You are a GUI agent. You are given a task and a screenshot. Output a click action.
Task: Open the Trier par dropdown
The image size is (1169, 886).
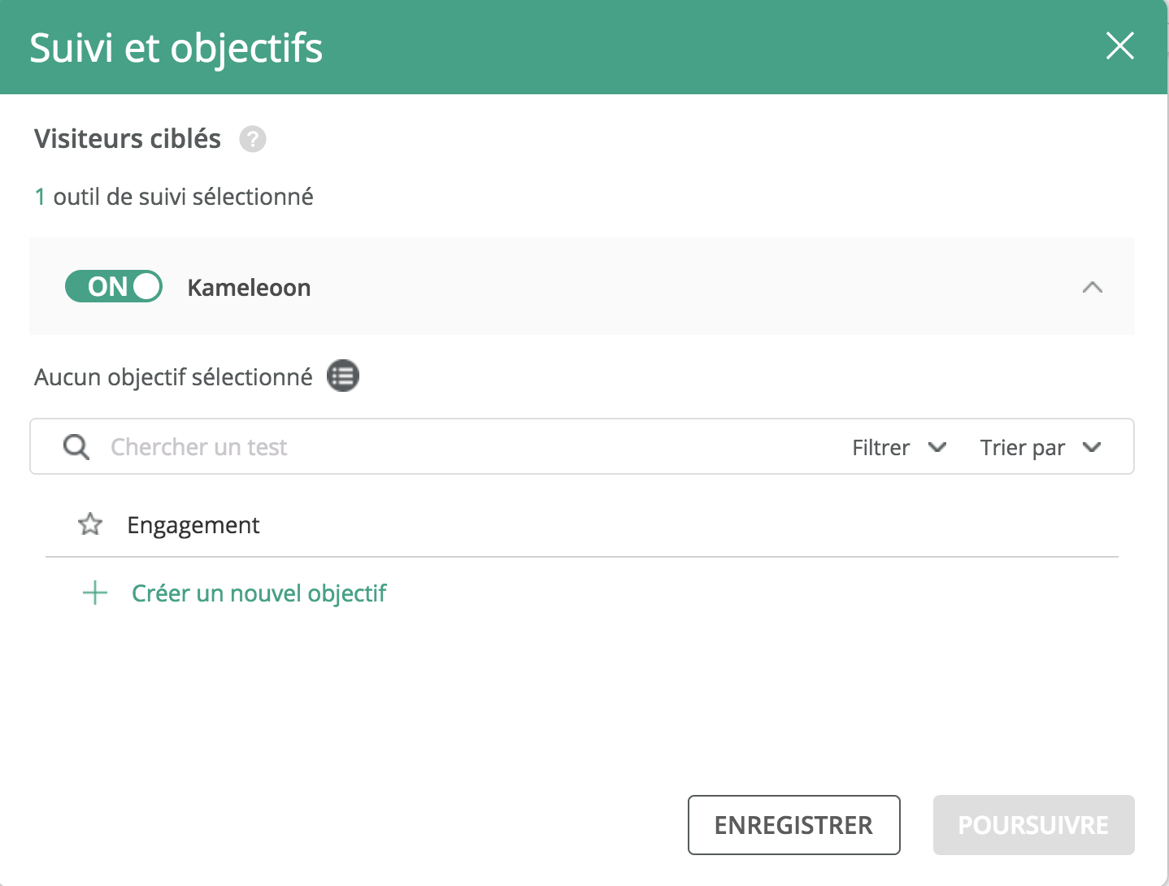tap(1041, 447)
